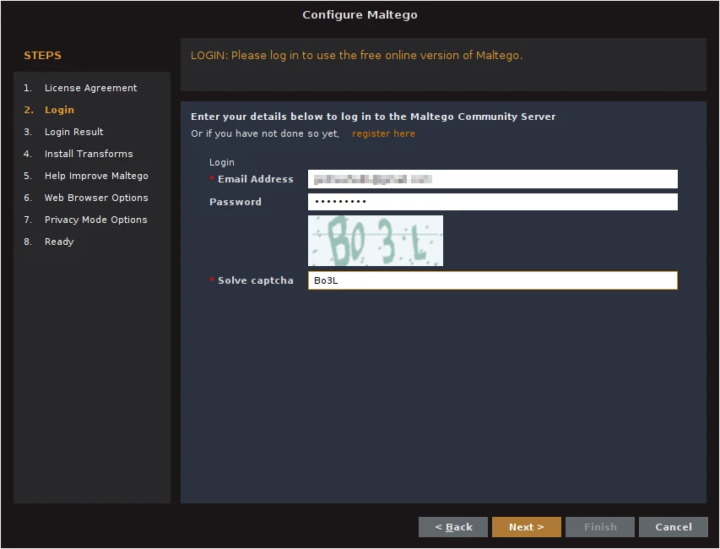Select the Login Result step
This screenshot has width=720, height=549.
[73, 132]
